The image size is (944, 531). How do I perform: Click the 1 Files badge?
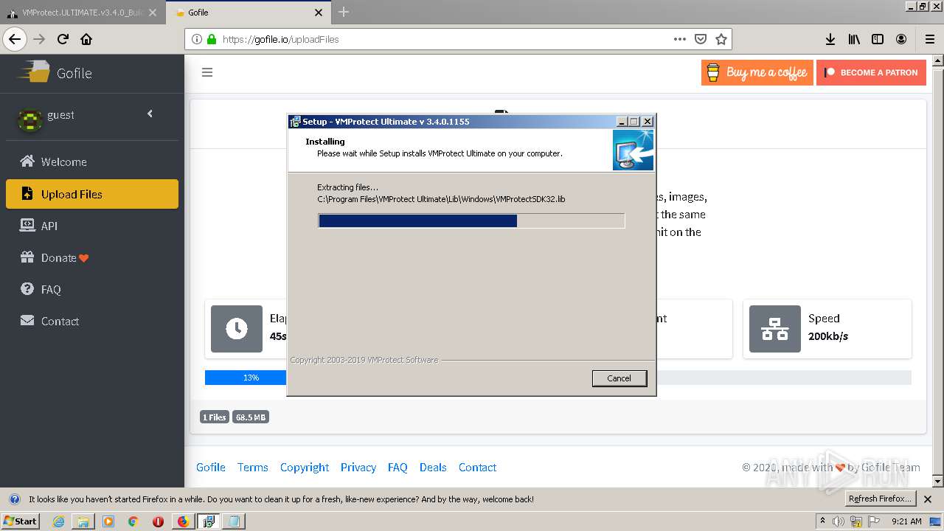[215, 417]
